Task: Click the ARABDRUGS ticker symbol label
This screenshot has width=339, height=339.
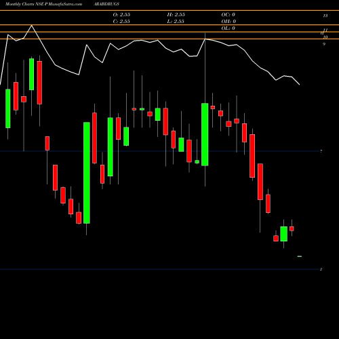Action: pos(106,4)
